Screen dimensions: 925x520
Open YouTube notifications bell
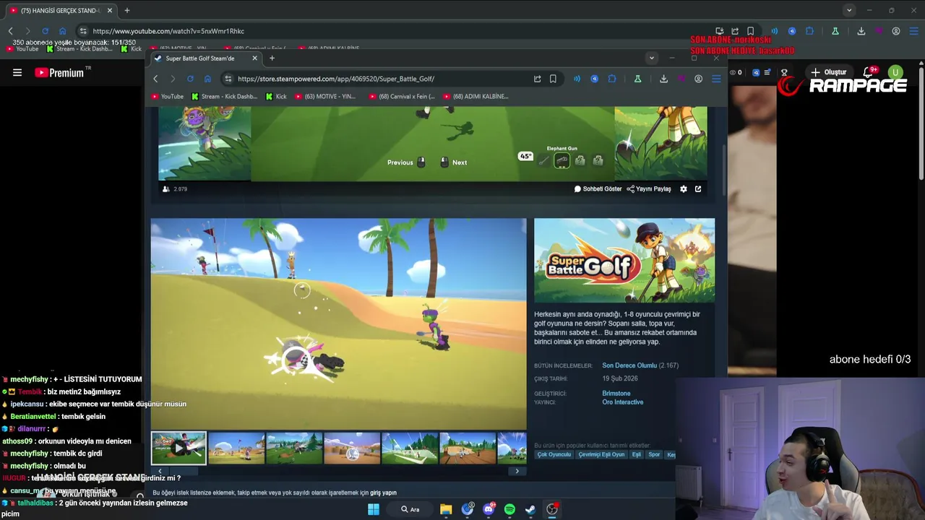869,72
